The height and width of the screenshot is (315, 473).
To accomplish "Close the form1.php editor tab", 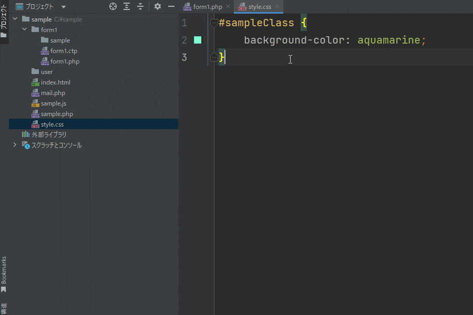I will pos(228,7).
